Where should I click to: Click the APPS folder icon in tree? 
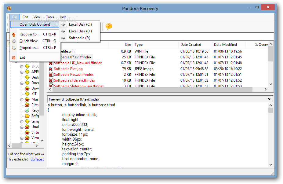click(27, 72)
